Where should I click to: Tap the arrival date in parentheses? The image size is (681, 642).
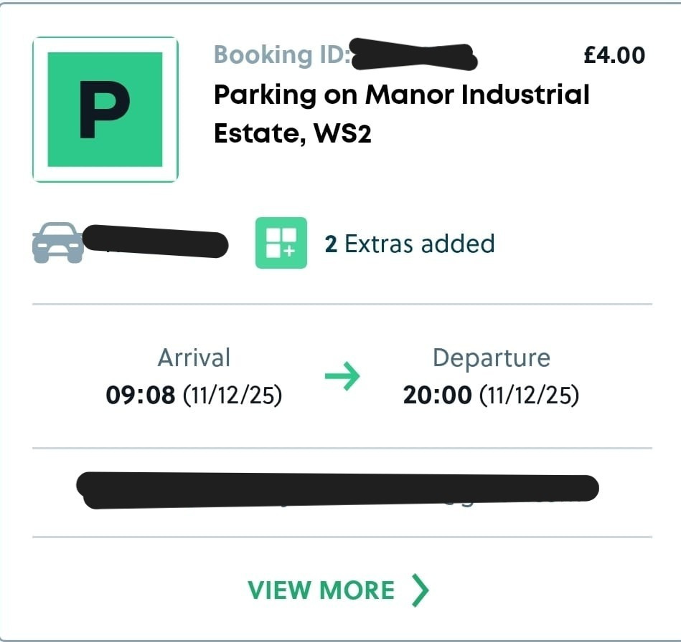pos(232,395)
